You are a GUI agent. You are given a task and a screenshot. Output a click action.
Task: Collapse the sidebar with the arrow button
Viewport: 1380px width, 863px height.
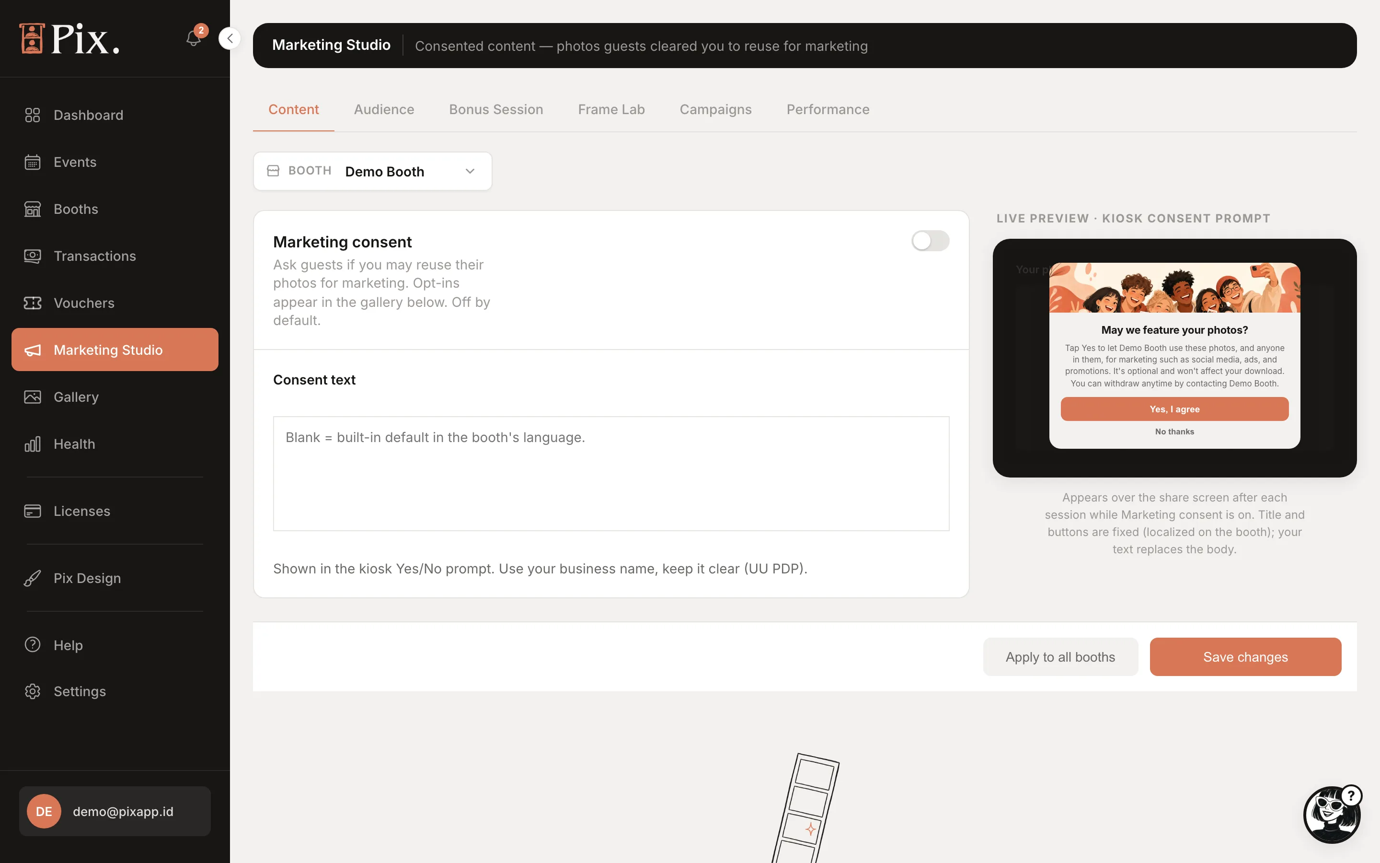(x=230, y=38)
